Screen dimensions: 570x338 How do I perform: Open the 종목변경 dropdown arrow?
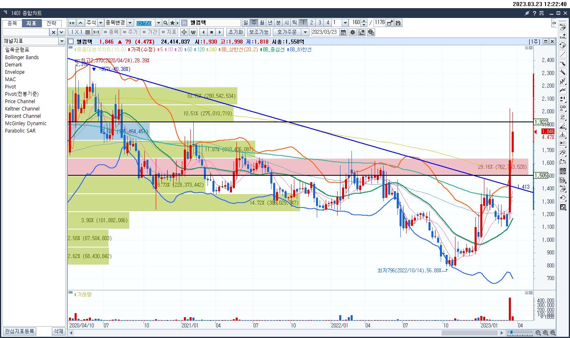click(x=130, y=23)
